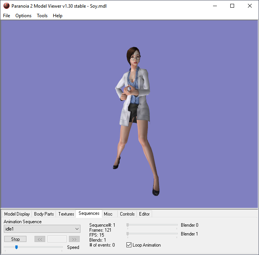Switch to the Body Parts tab
The image size is (259, 255).
tap(44, 214)
